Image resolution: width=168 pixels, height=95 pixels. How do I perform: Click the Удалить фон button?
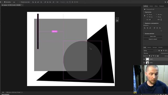coord(153,36)
